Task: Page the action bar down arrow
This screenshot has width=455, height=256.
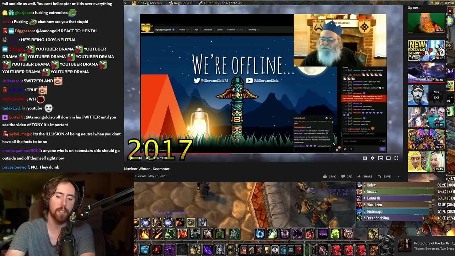Action: (230, 253)
